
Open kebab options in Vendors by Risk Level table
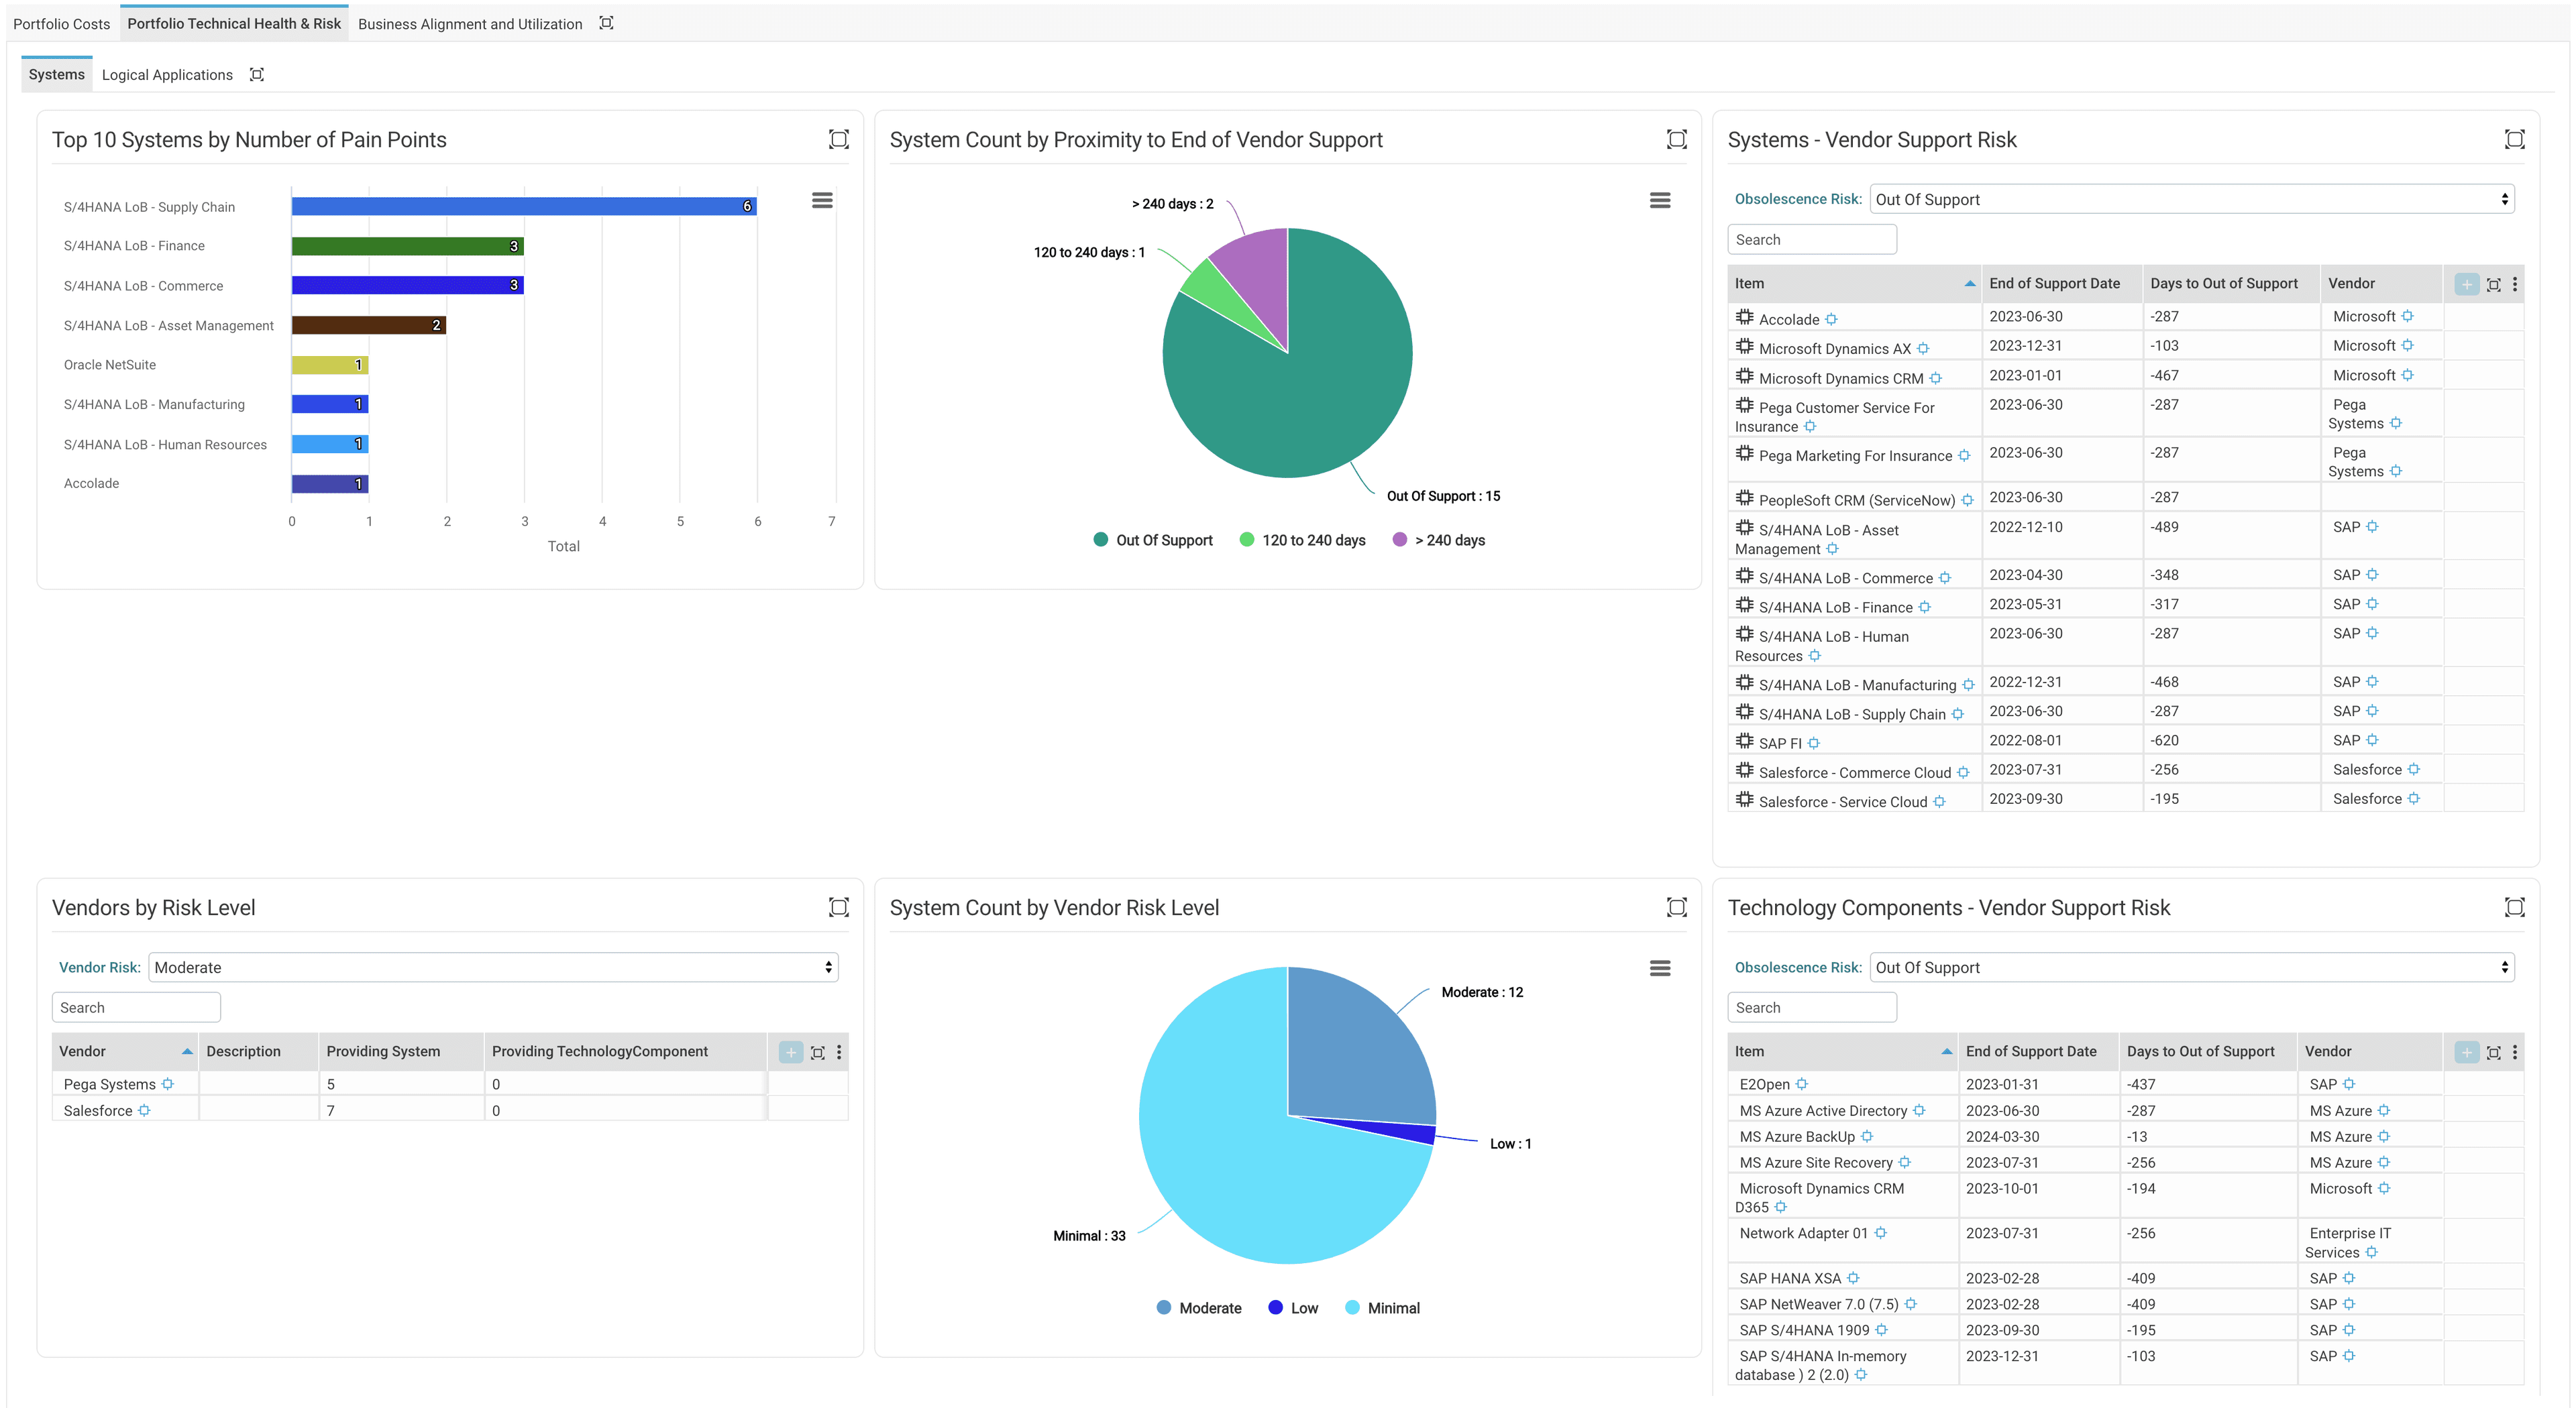[x=839, y=1052]
